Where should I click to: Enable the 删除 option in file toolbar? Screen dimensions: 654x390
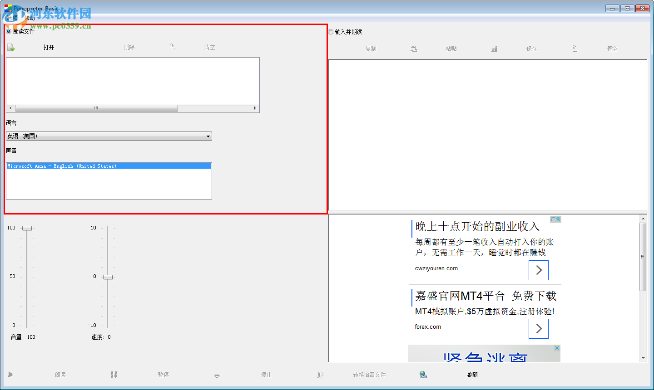(129, 47)
